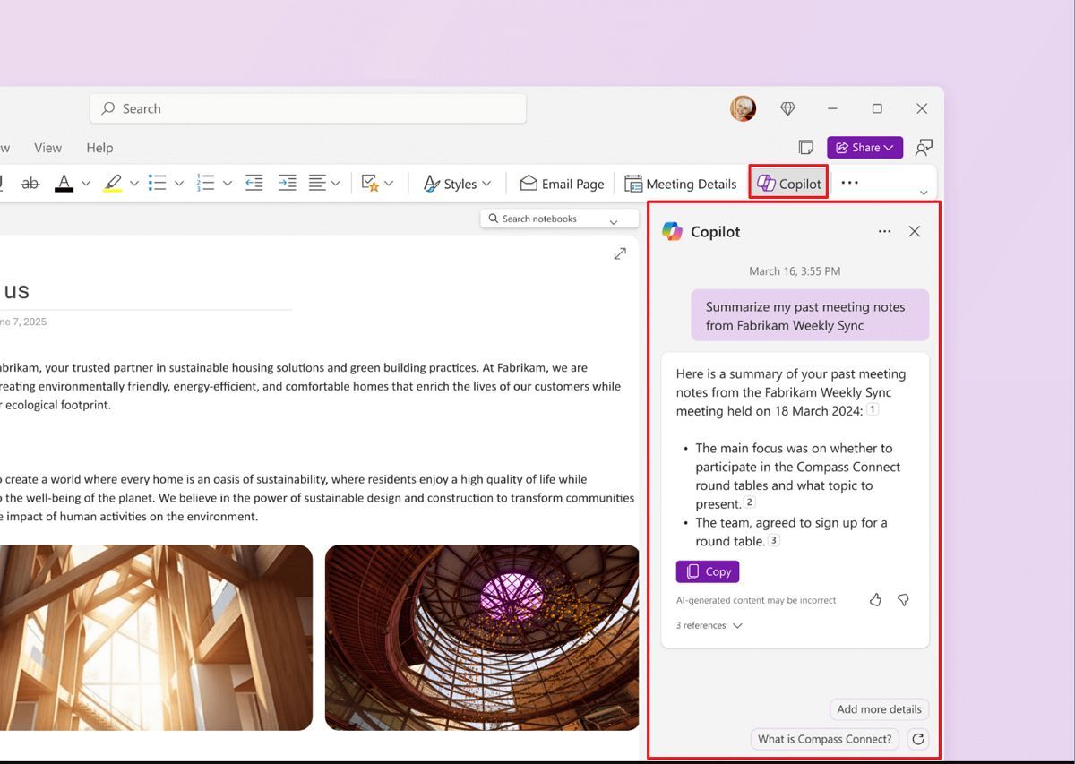Toggle strikethrough formatting

tap(30, 183)
